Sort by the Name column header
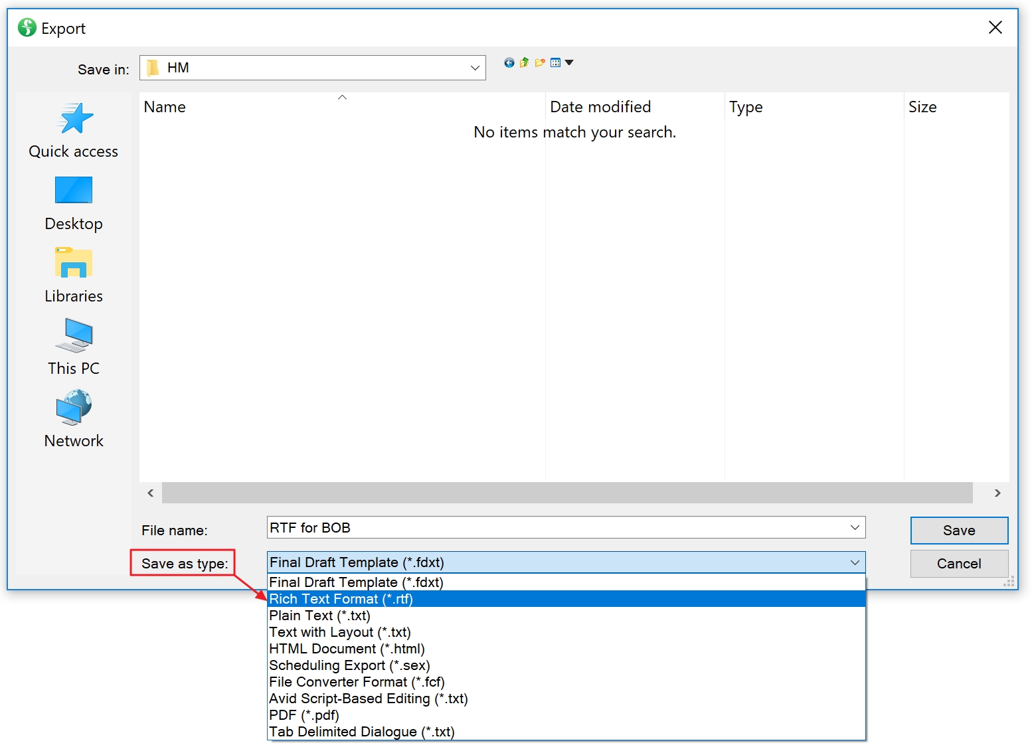The width and height of the screenshot is (1032, 753). [x=342, y=107]
